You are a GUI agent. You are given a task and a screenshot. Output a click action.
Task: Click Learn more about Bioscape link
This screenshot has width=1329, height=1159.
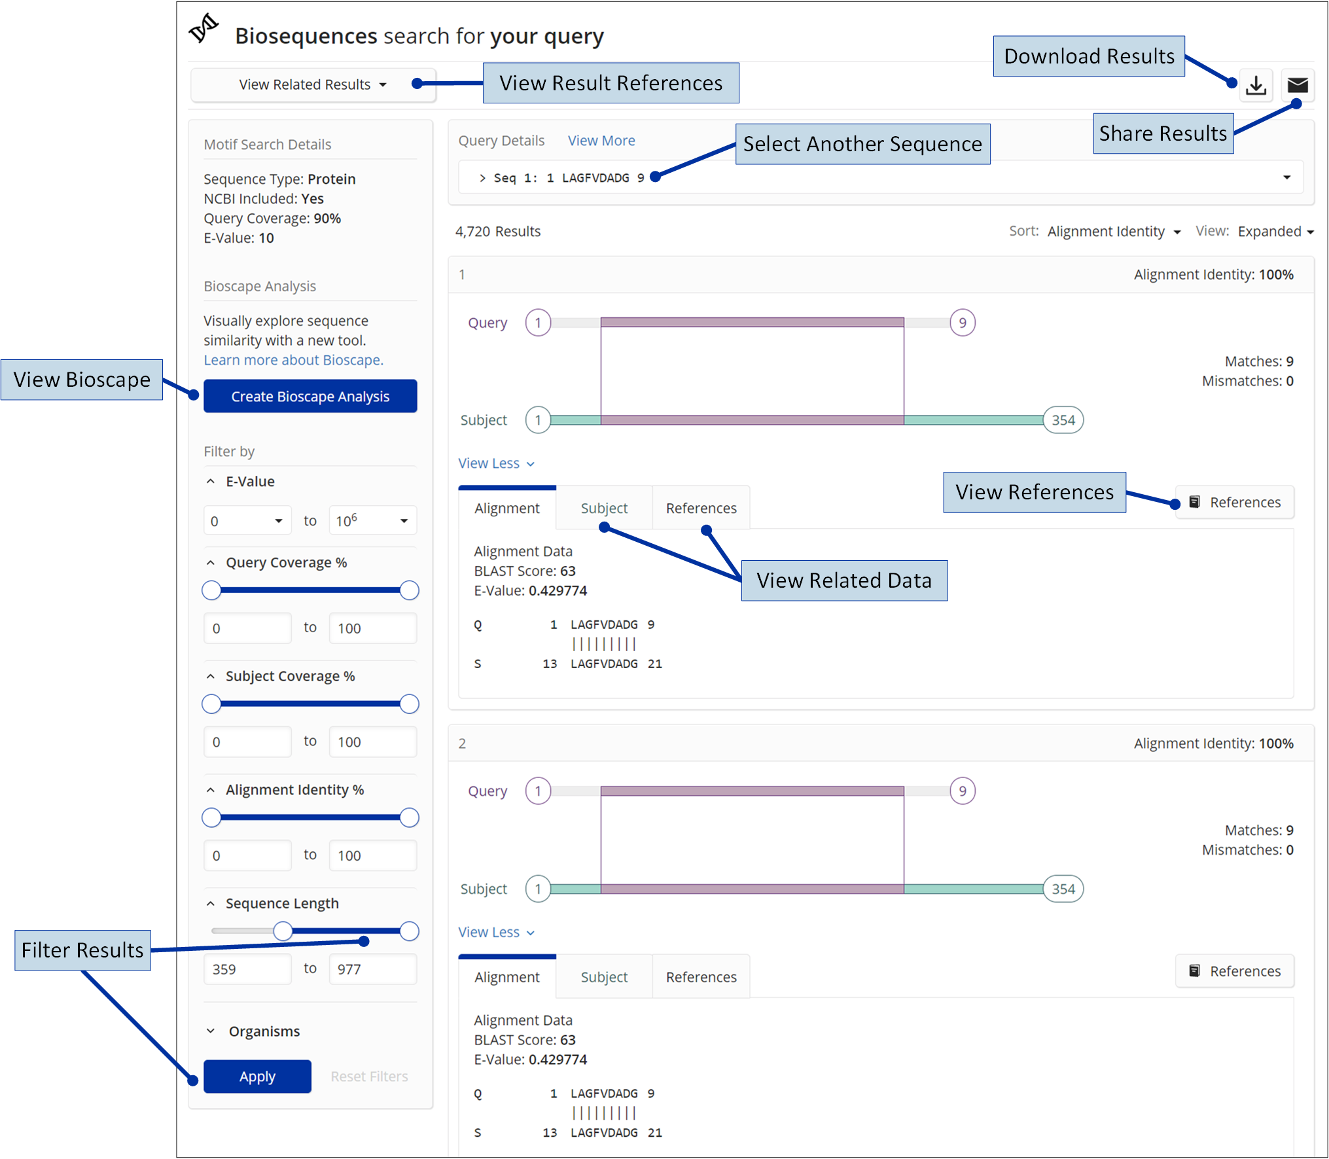click(293, 360)
